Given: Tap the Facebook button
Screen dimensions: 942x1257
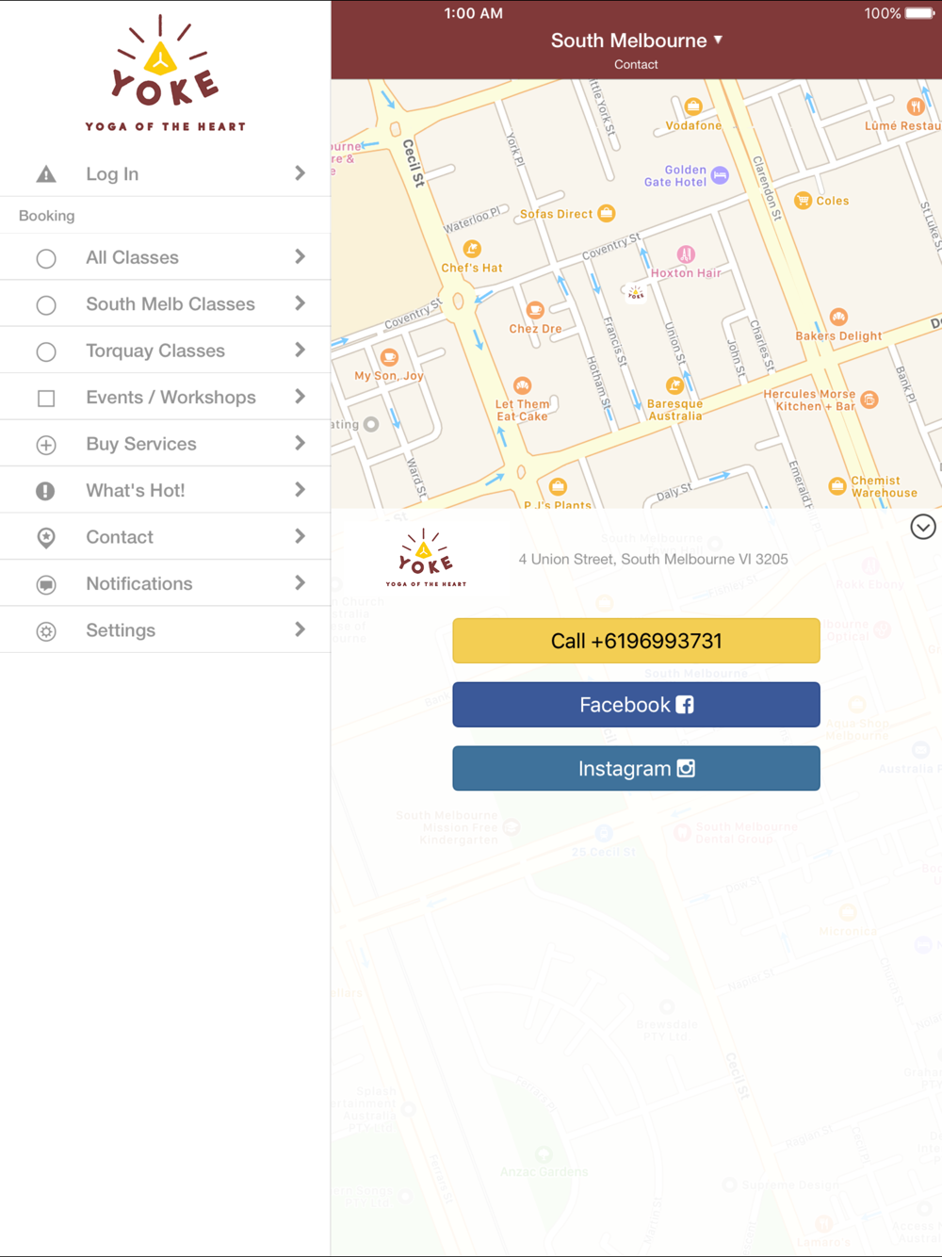Looking at the screenshot, I should click(x=636, y=705).
